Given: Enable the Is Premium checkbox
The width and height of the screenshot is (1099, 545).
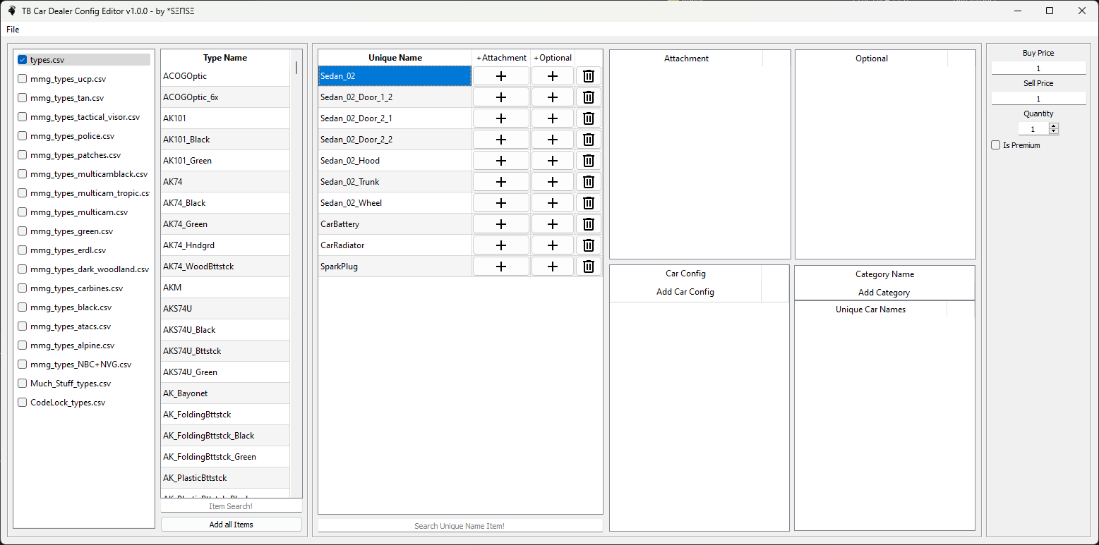Looking at the screenshot, I should pyautogui.click(x=996, y=145).
